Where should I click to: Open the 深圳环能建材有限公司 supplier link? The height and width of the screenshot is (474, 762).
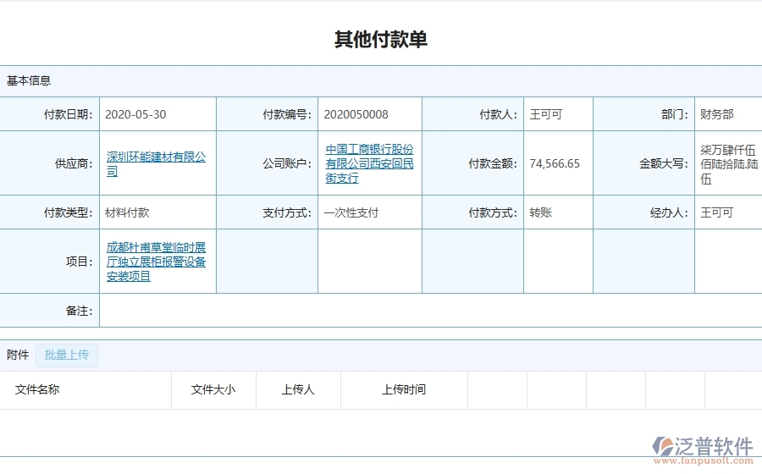tap(156, 164)
